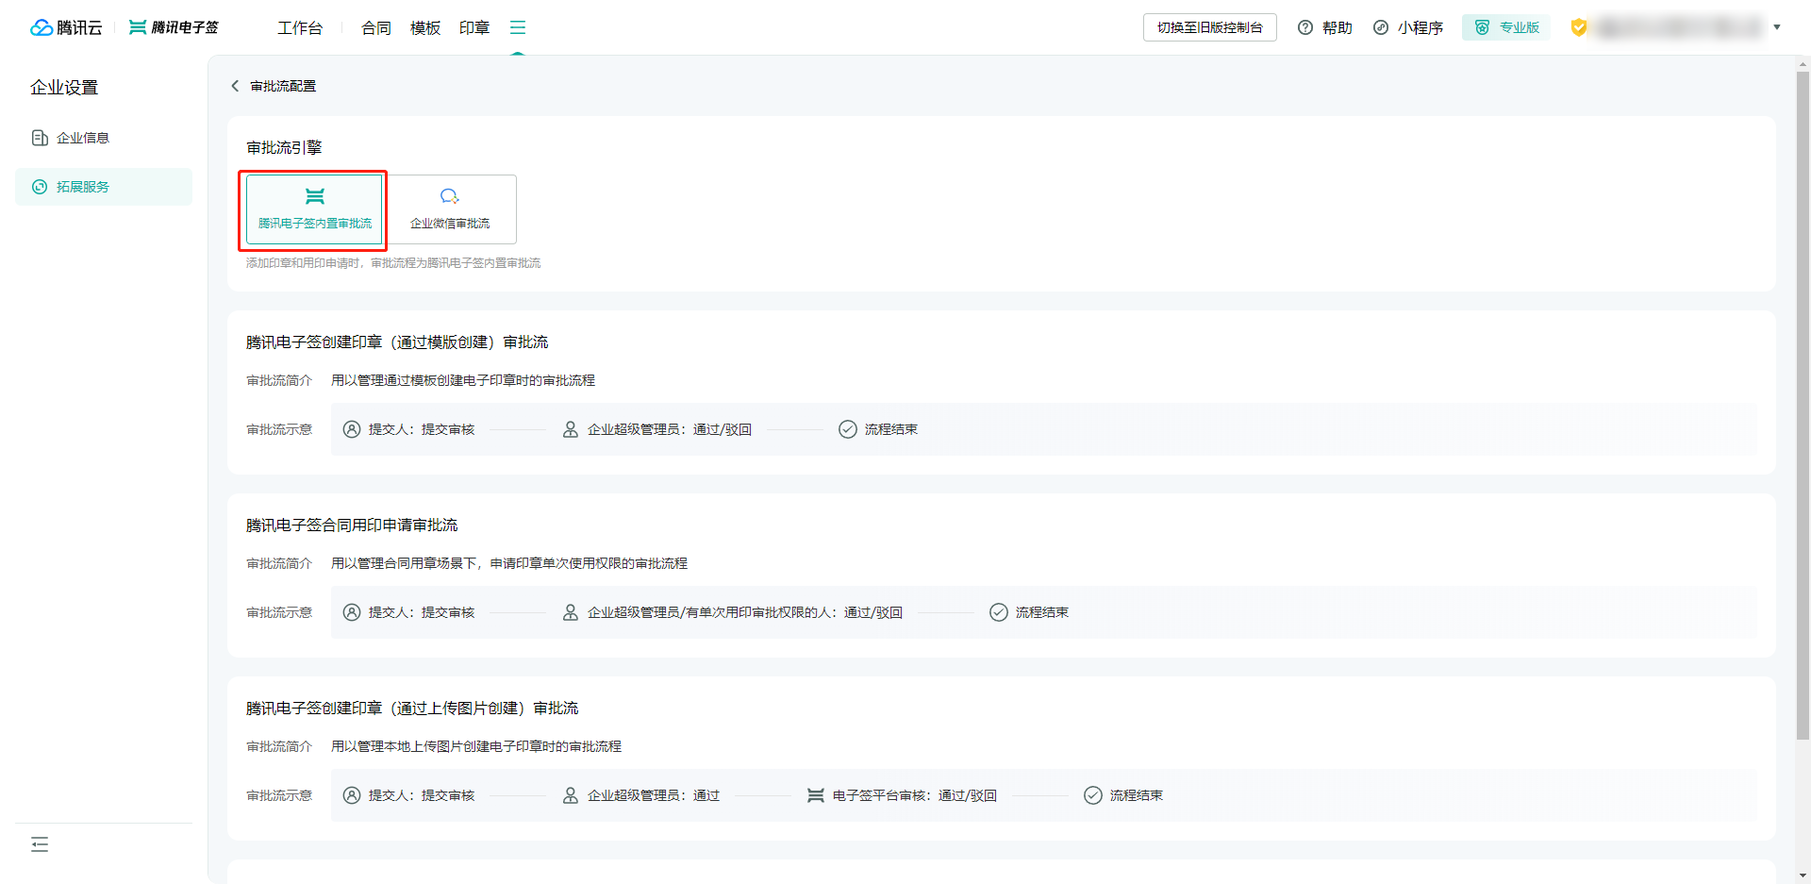This screenshot has width=1811, height=884.
Task: Click the 拓展服务 sidebar icon
Action: [x=40, y=187]
